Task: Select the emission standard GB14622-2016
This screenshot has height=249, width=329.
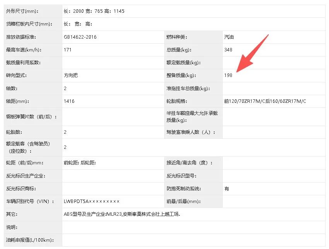Action: pos(80,37)
